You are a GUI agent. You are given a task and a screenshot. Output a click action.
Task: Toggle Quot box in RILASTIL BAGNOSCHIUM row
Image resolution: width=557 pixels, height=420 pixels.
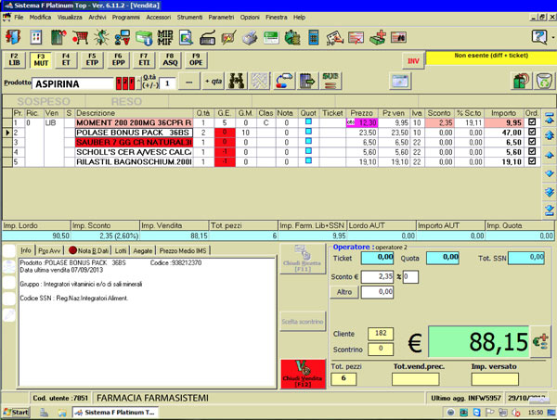[x=308, y=160]
